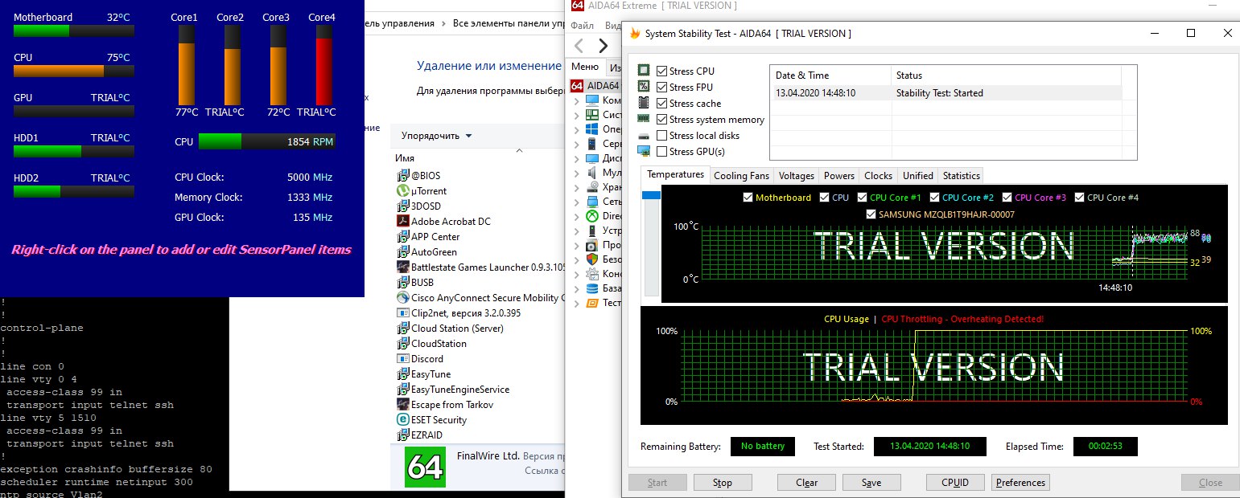Expand the database tree node
1240x498 pixels.
[576, 288]
